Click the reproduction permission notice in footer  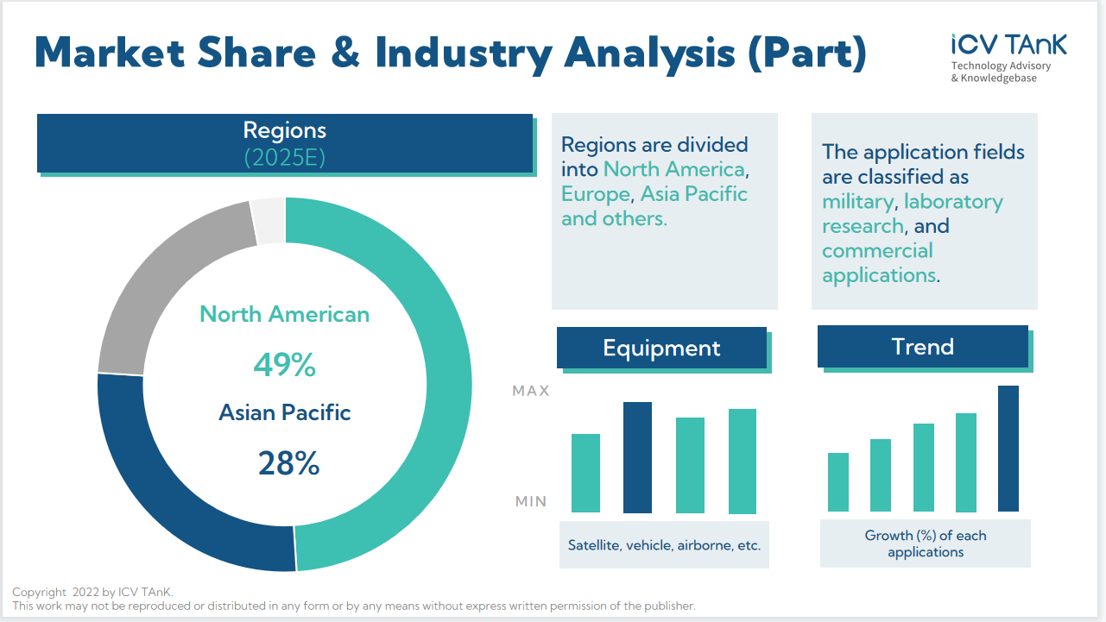354,606
